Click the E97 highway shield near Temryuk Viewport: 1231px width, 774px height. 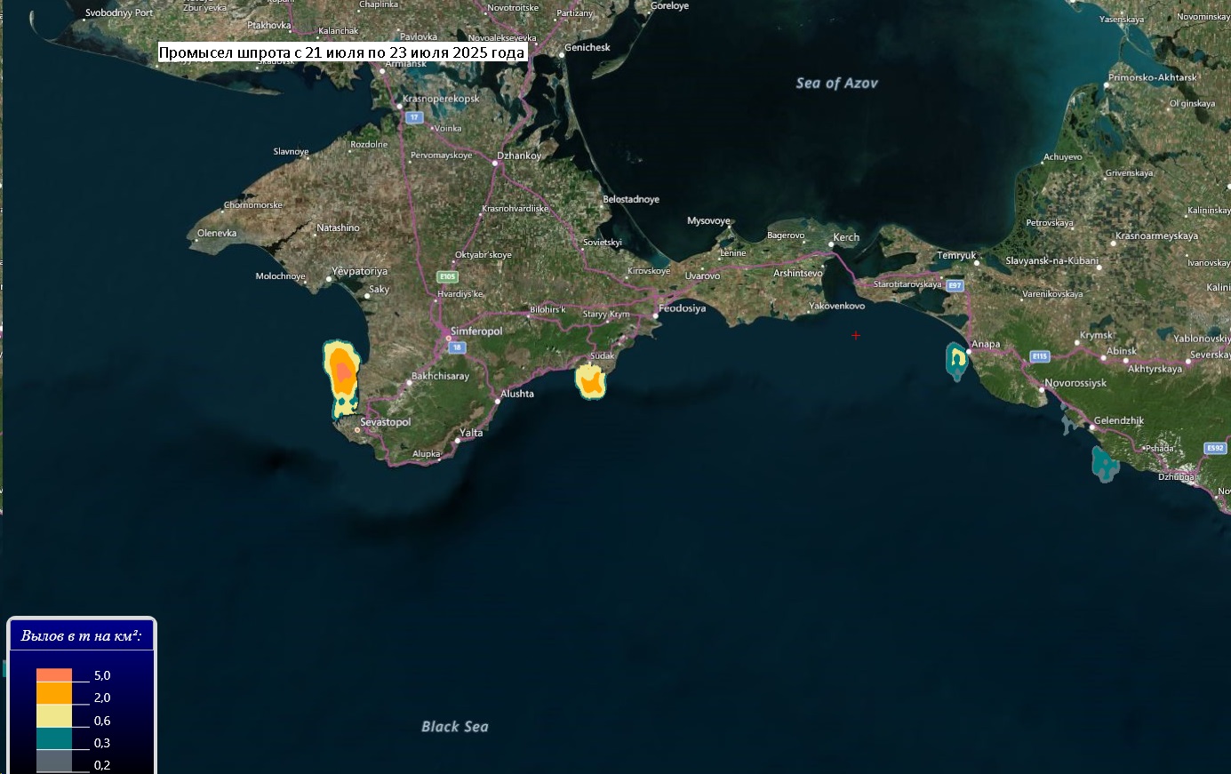click(x=955, y=285)
